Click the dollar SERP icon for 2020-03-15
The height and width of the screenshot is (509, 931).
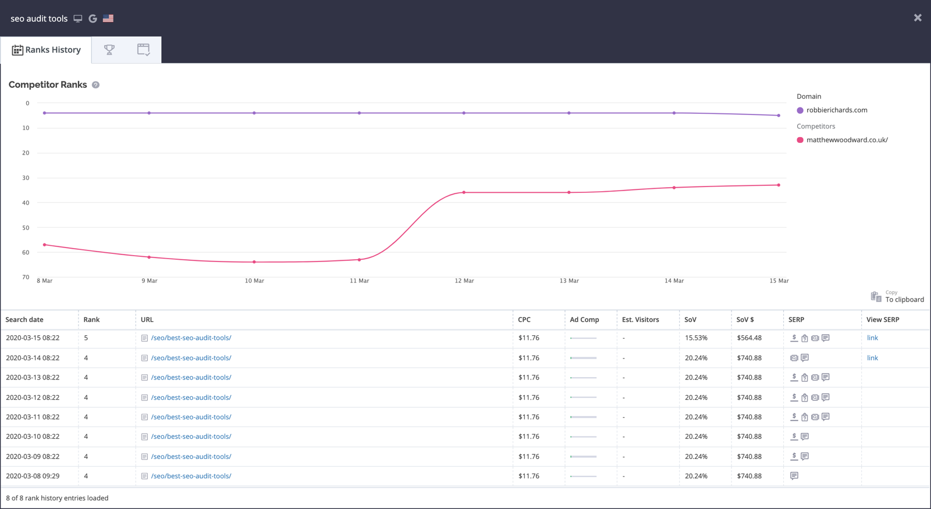794,338
